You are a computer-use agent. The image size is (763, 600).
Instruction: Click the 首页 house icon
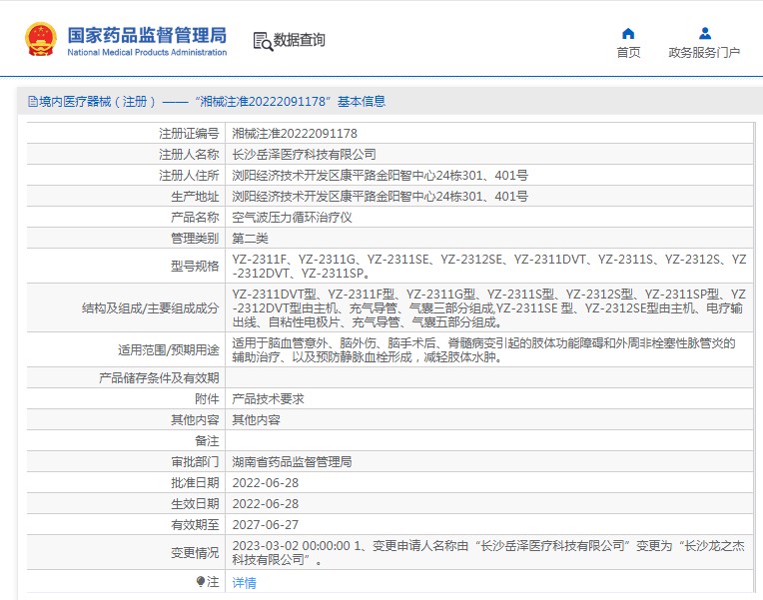tap(628, 33)
